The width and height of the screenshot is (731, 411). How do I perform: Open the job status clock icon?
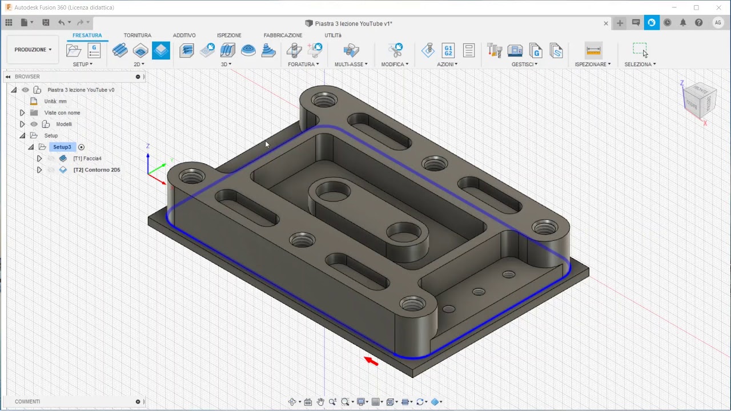pos(667,23)
